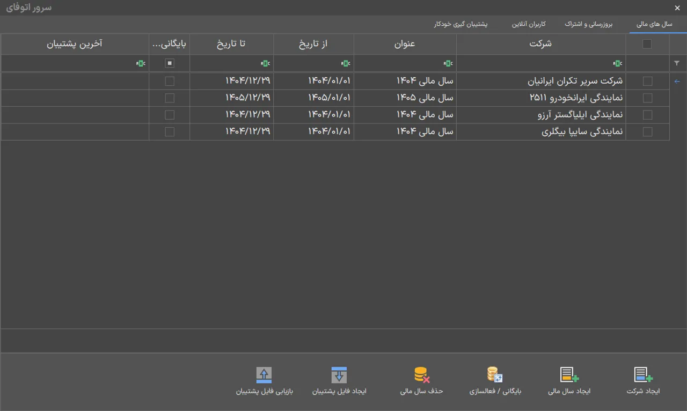
Task: Sort by تا تاریخ column header
Action: pos(231,44)
